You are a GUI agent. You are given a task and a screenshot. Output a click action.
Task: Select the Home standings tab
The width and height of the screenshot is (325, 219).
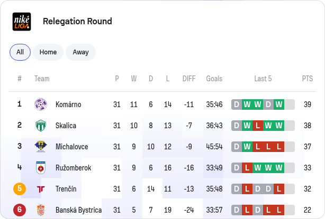[x=48, y=52]
